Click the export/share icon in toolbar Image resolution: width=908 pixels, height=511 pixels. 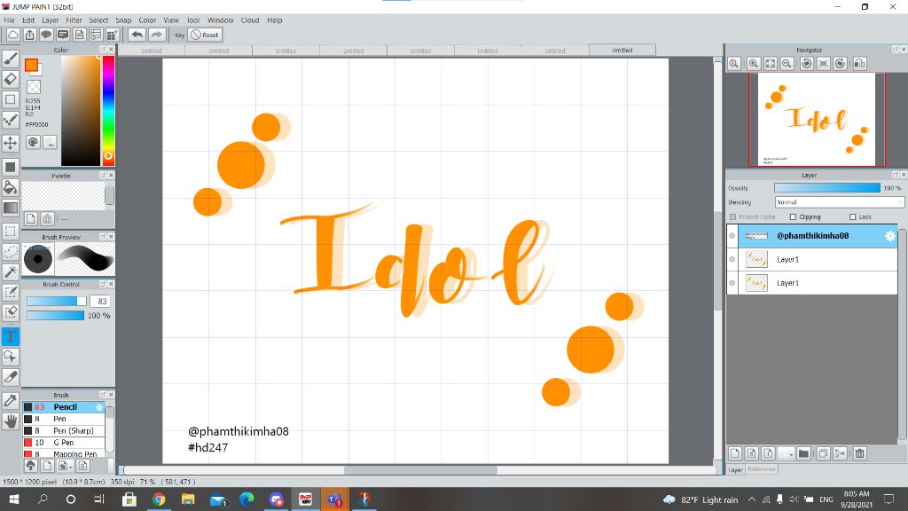pos(29,35)
